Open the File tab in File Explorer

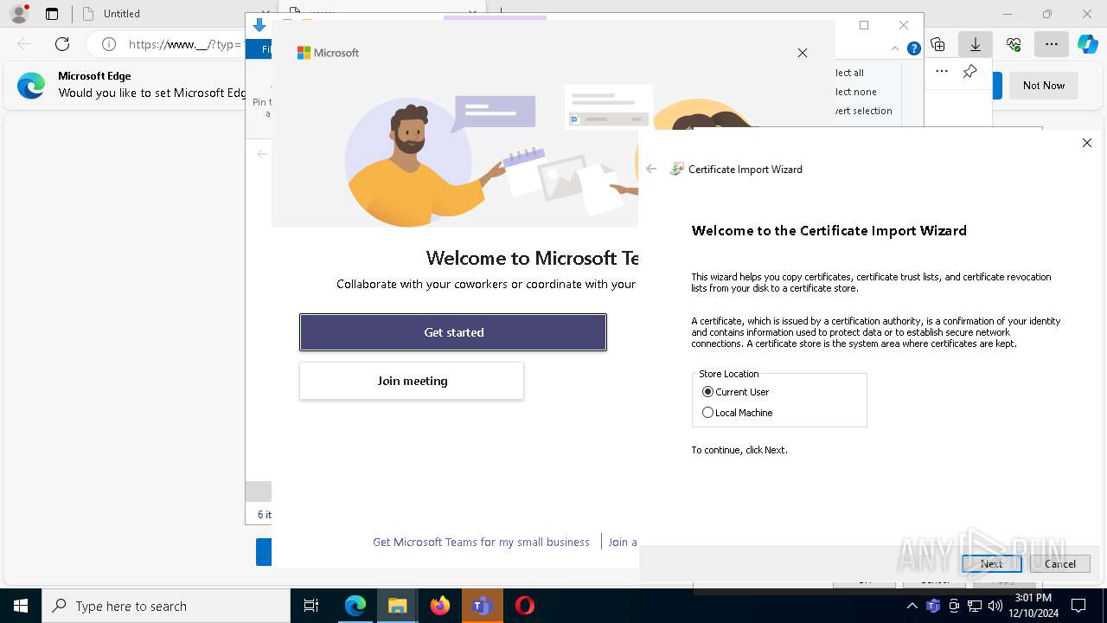coord(259,49)
